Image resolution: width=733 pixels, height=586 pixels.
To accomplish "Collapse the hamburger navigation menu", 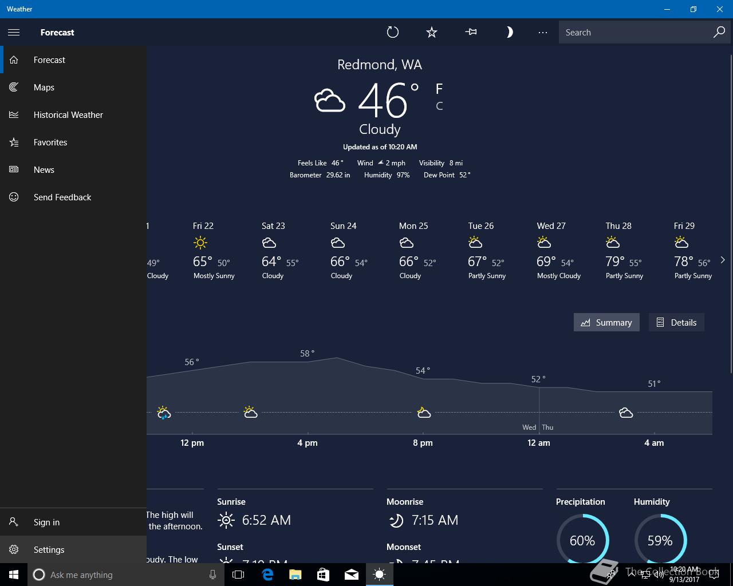I will tap(14, 32).
